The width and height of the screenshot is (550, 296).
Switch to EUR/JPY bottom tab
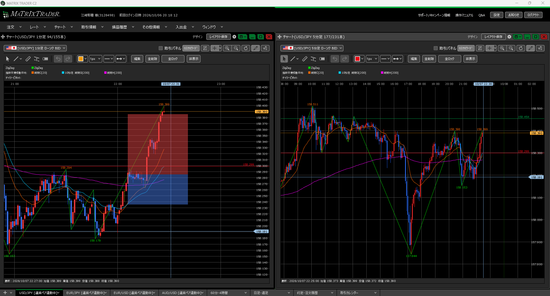point(86,293)
